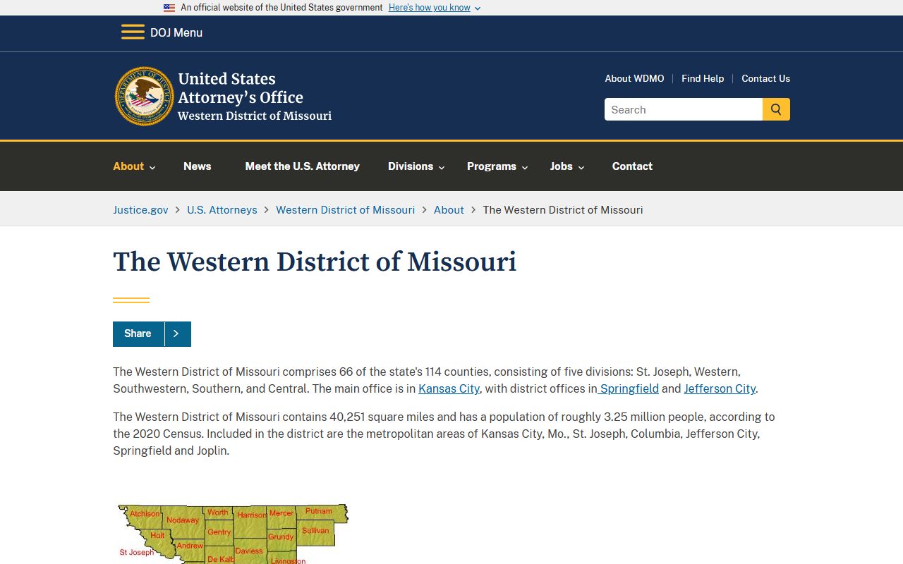Click Daviess county label on map
Screen dimensions: 903x564
[x=249, y=551]
